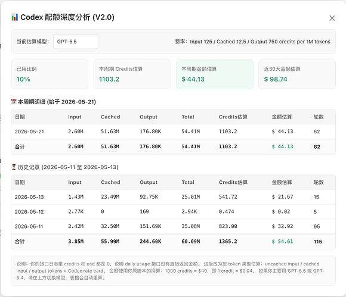Click the 2026-05-11 date cell
The image size is (346, 297).
[x=29, y=226]
